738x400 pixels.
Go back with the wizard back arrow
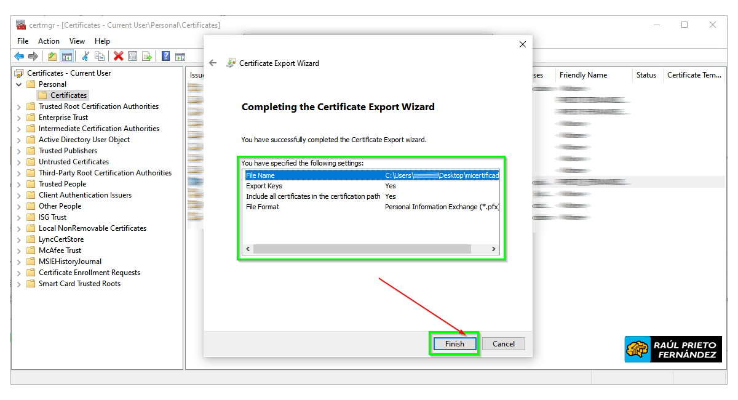pos(213,63)
